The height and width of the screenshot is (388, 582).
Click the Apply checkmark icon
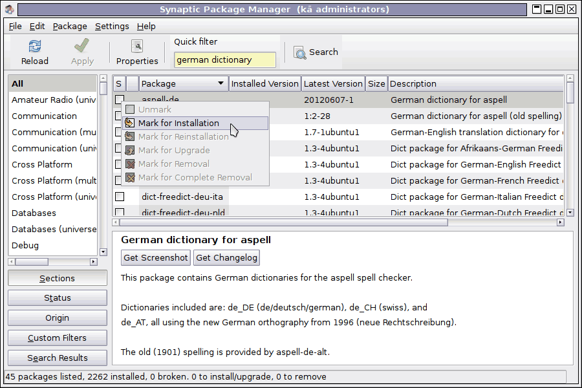pos(81,46)
